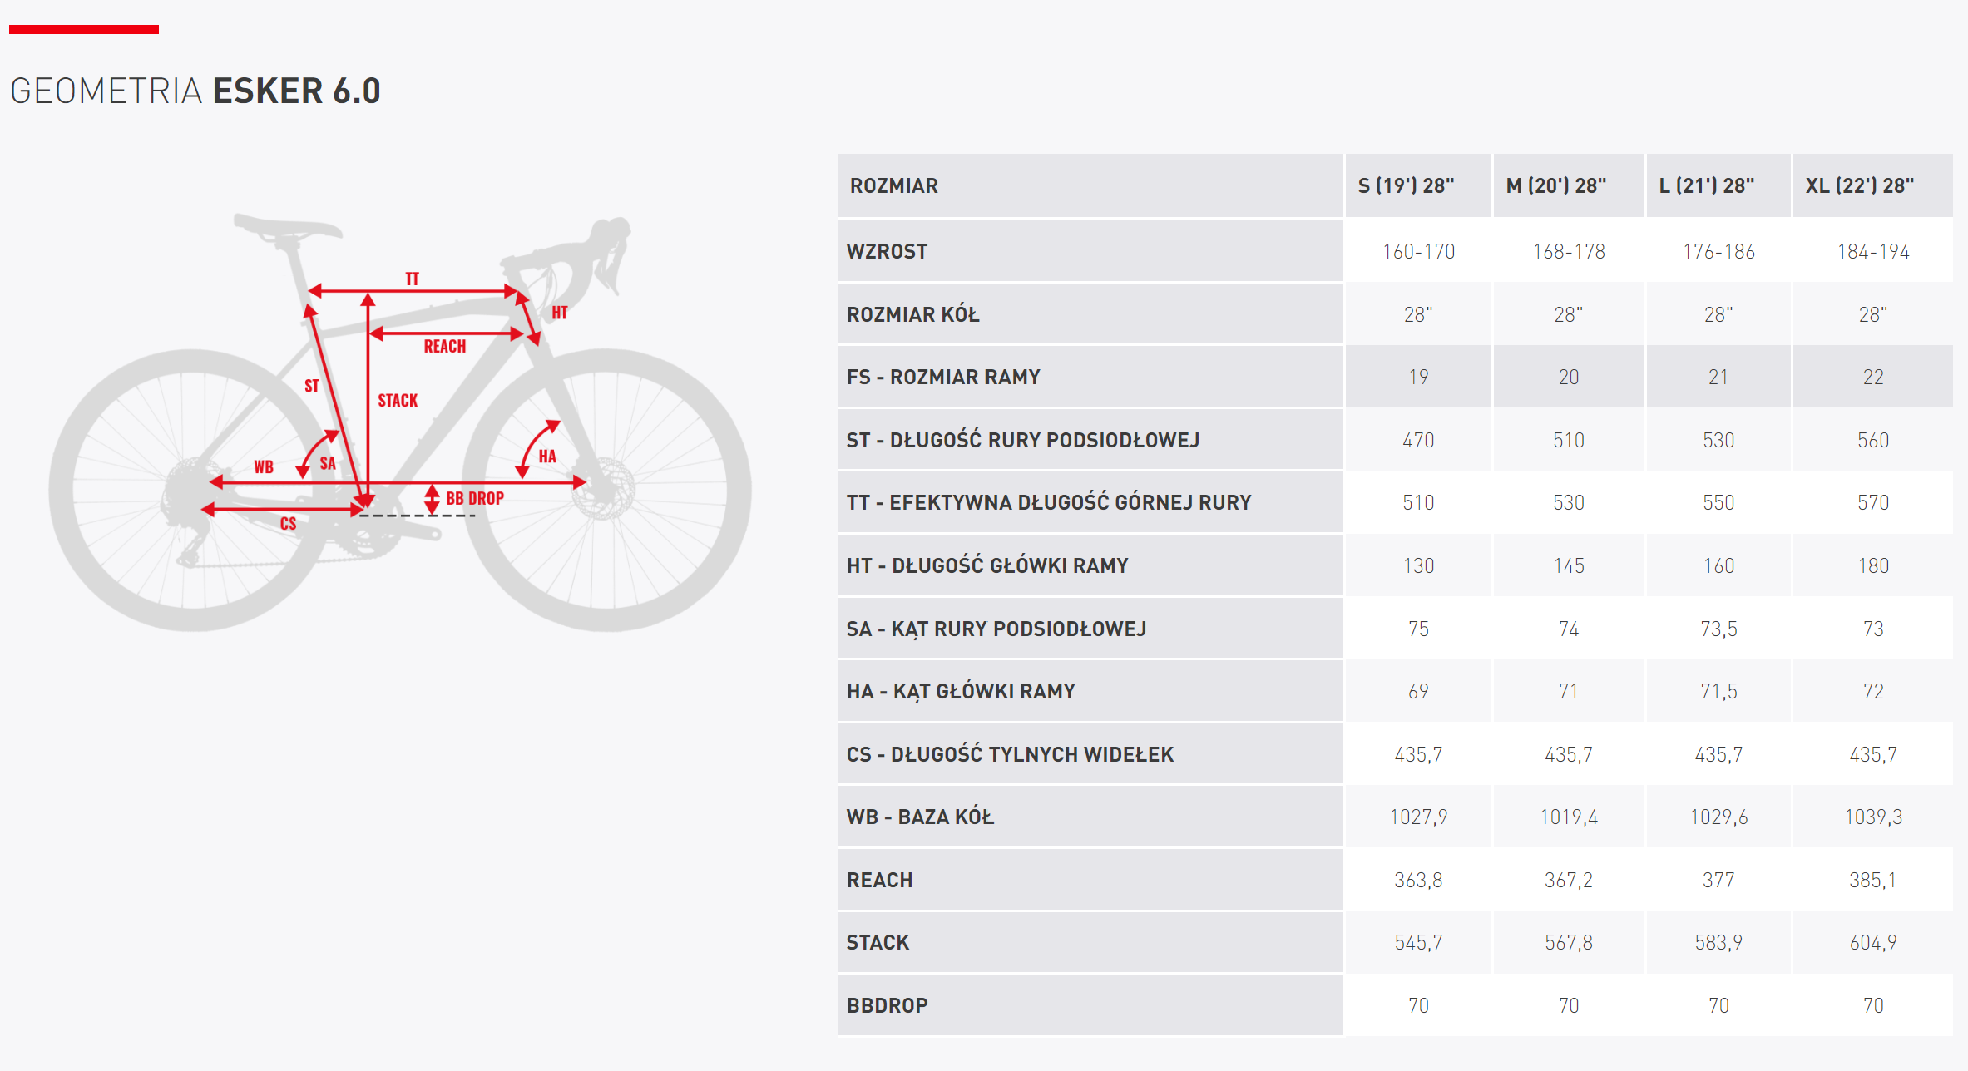Click the 604,9 stack value for XL

(1872, 942)
